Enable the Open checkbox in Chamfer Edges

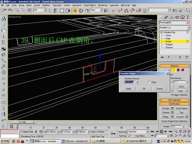149,82
